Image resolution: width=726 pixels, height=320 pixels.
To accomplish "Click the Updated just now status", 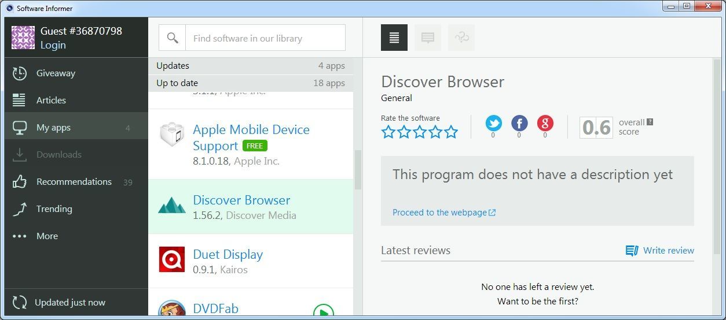I will (70, 303).
